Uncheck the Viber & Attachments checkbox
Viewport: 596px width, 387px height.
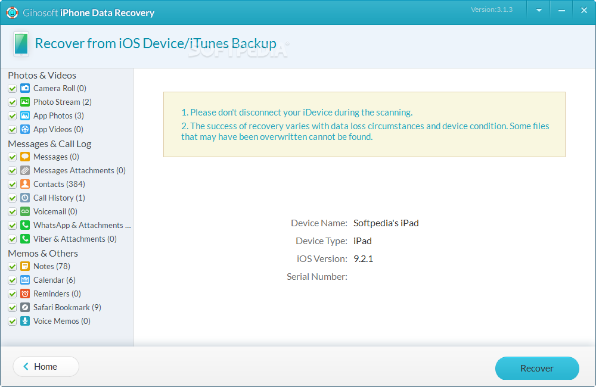click(x=12, y=239)
